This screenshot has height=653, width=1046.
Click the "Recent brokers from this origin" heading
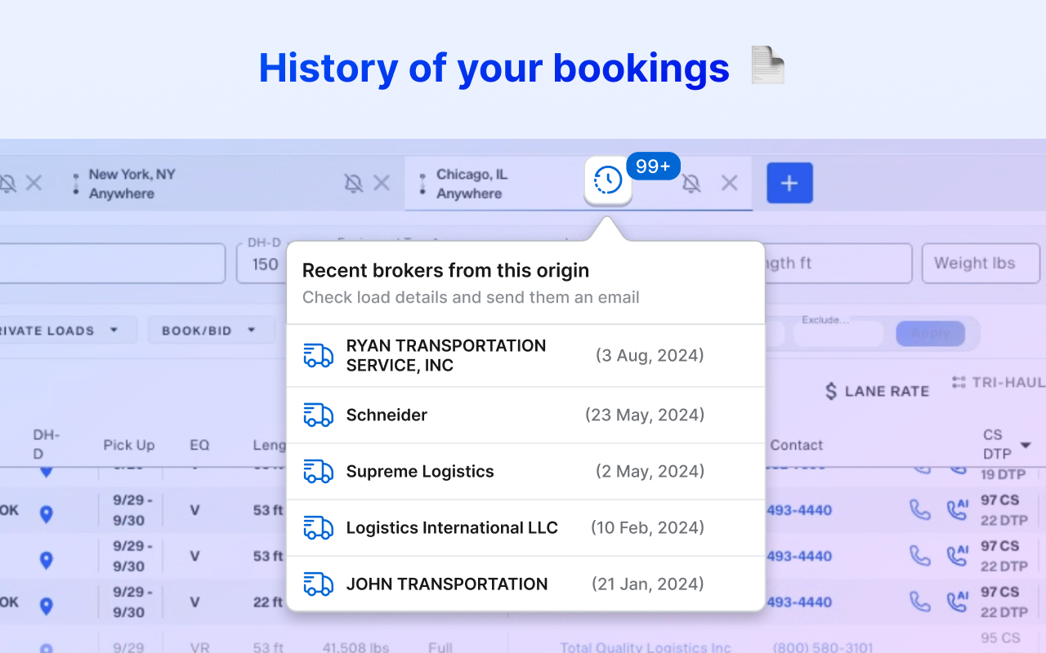[x=445, y=271]
